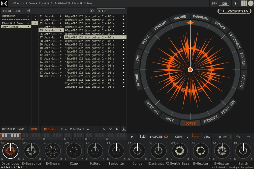Play the selected browser sample
254x169 pixels.
point(117,129)
